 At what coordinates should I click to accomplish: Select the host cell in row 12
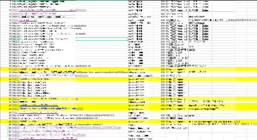click(x=139, y=17)
